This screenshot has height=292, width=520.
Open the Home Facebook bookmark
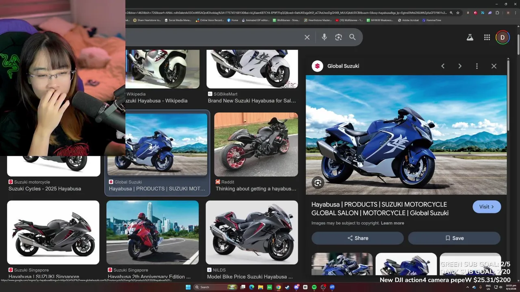click(x=233, y=20)
